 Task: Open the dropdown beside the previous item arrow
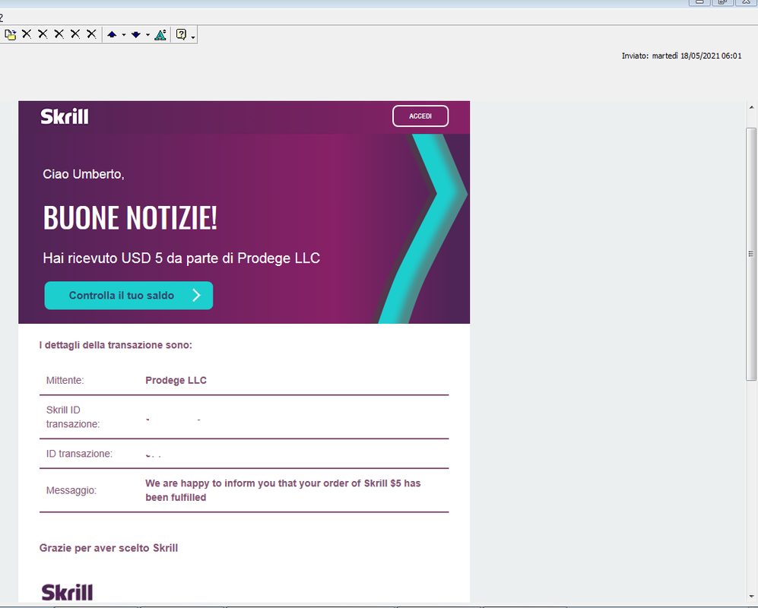(124, 35)
